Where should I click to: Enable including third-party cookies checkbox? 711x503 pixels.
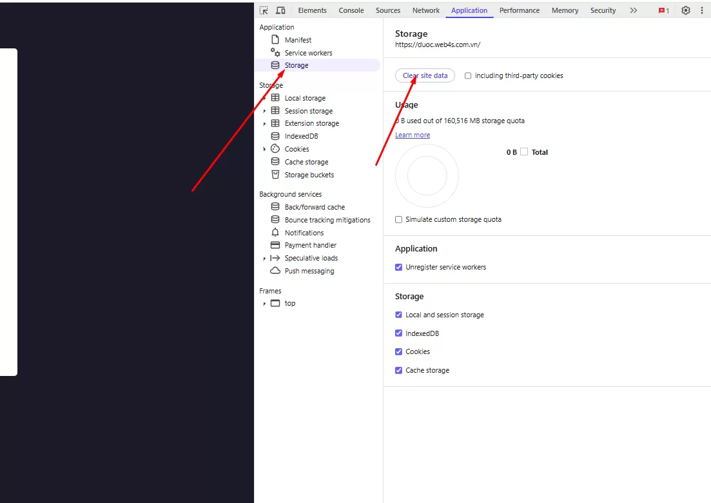(x=468, y=76)
